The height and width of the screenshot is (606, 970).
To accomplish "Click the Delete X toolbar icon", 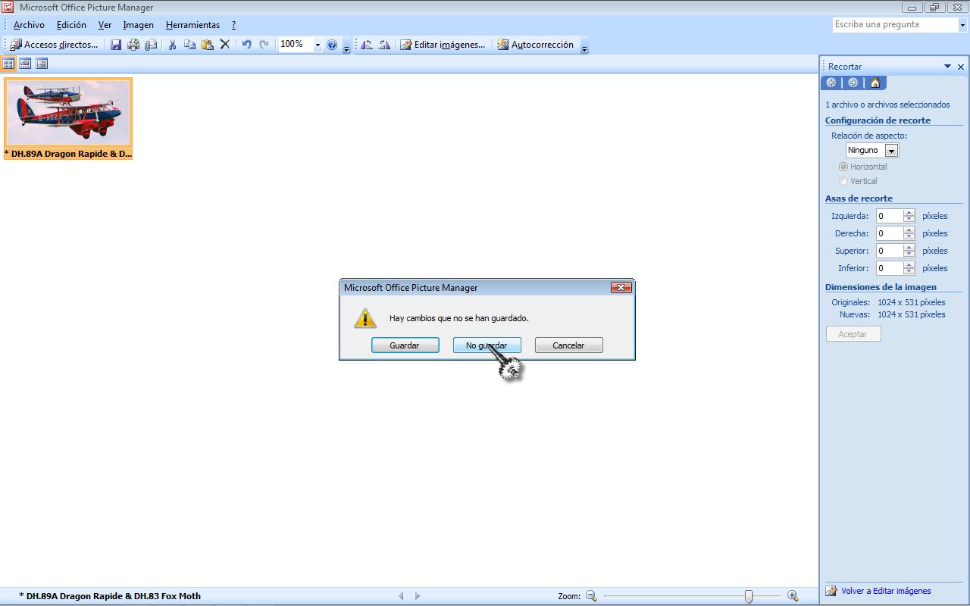I will point(224,45).
